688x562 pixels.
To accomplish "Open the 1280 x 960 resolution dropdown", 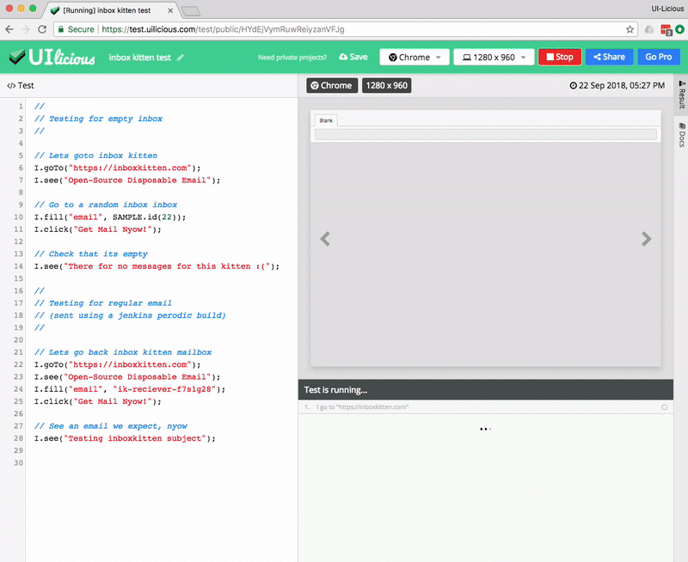I will (494, 57).
